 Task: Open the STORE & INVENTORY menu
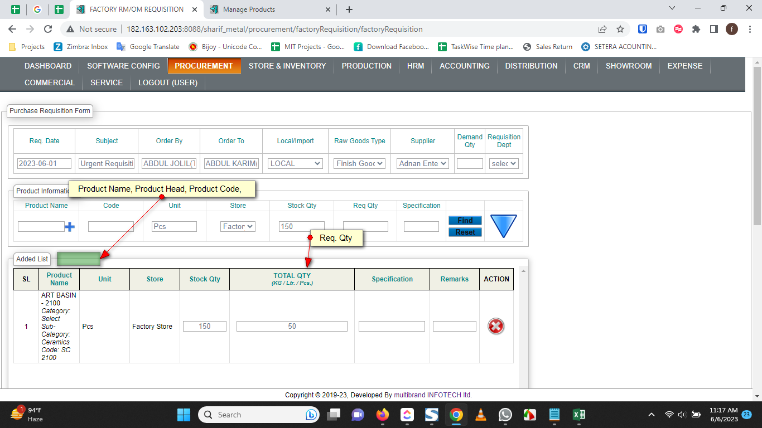click(x=287, y=66)
